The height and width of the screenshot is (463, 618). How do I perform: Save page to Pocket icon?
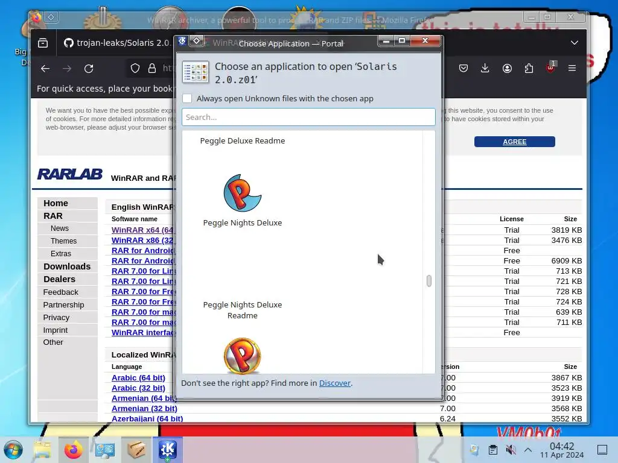463,69
